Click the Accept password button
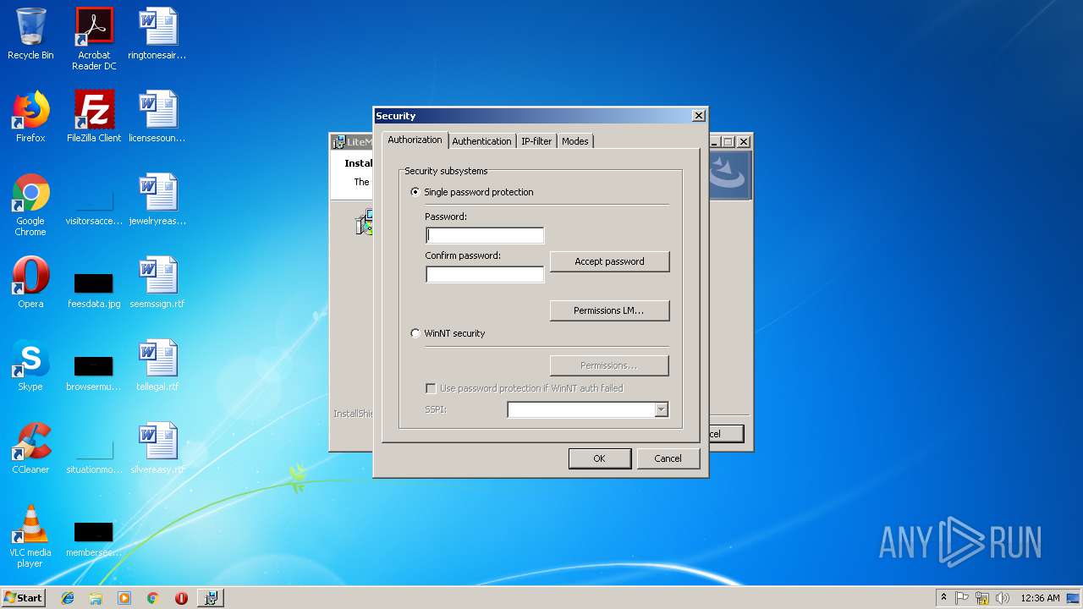1083x609 pixels. [609, 261]
